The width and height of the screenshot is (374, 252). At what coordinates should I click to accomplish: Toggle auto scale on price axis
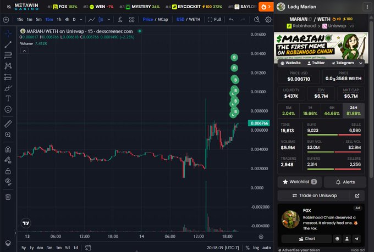click(267, 248)
